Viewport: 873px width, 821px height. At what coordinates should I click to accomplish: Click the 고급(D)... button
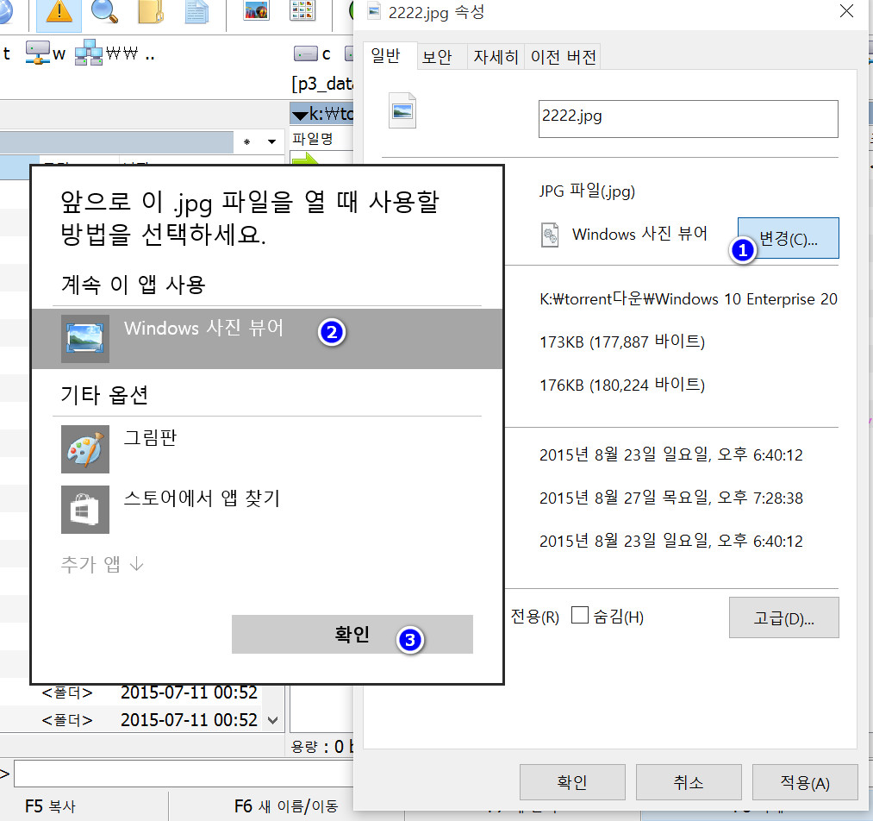click(x=783, y=617)
